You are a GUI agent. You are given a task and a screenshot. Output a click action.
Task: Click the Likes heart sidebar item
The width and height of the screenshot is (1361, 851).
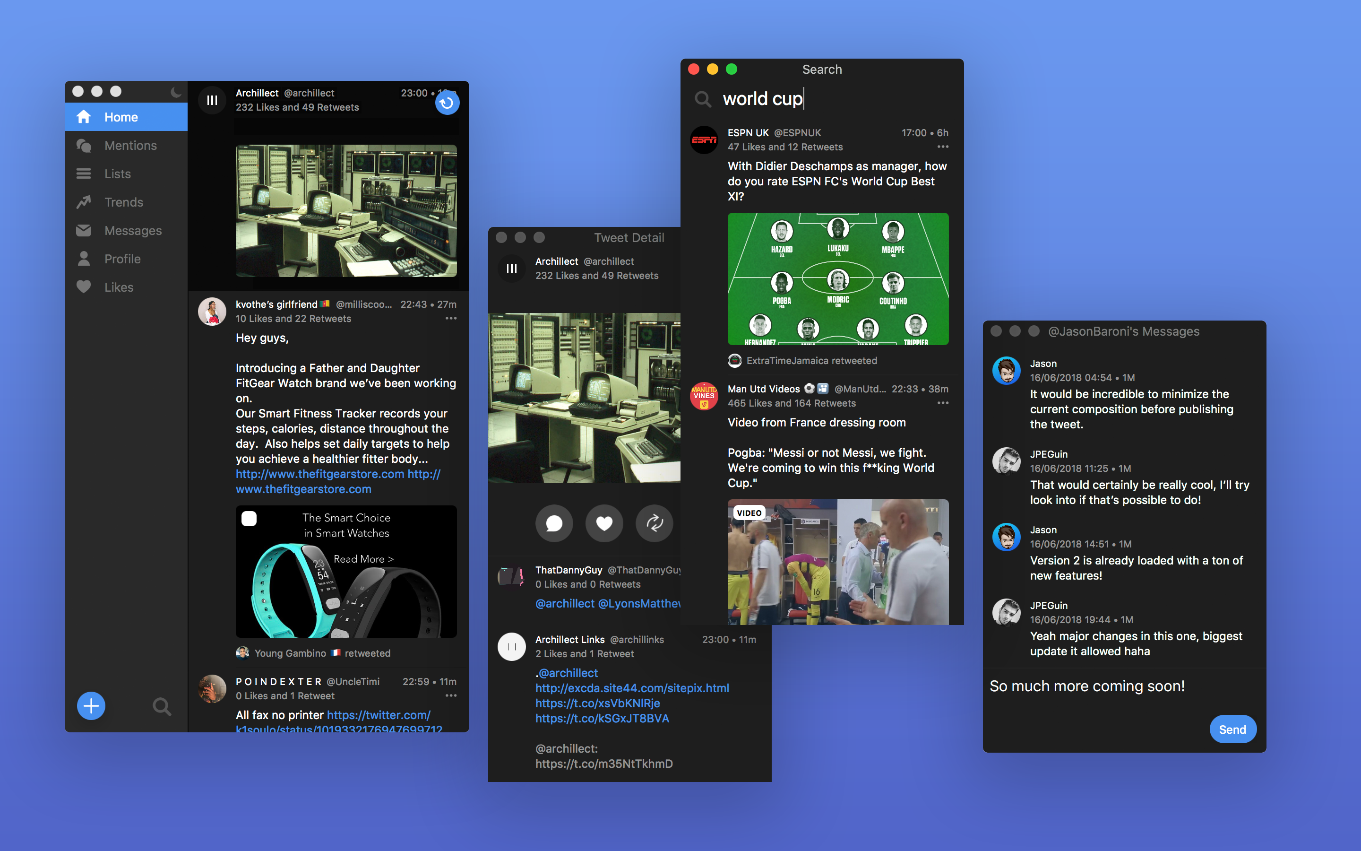[118, 287]
